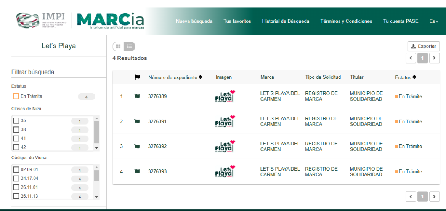Flag the row for expediente 3276389
The image size is (446, 211).
(x=137, y=96)
